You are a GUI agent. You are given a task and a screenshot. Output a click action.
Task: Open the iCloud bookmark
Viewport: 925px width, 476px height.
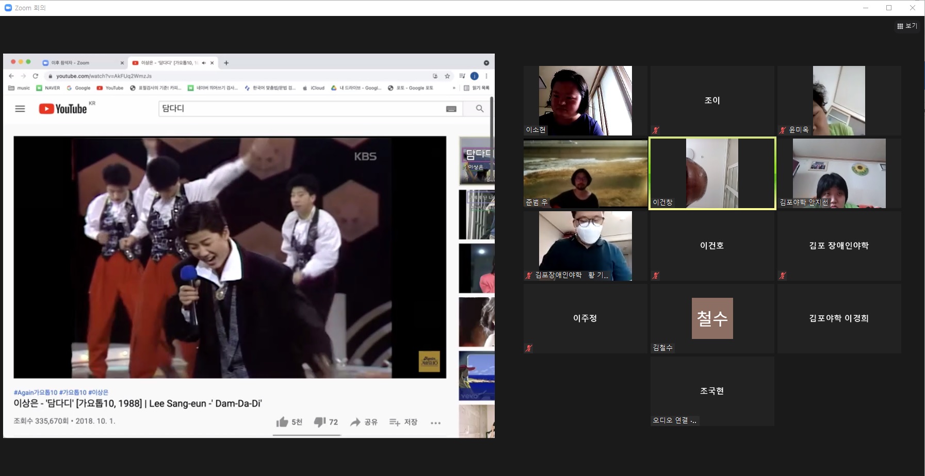point(314,88)
